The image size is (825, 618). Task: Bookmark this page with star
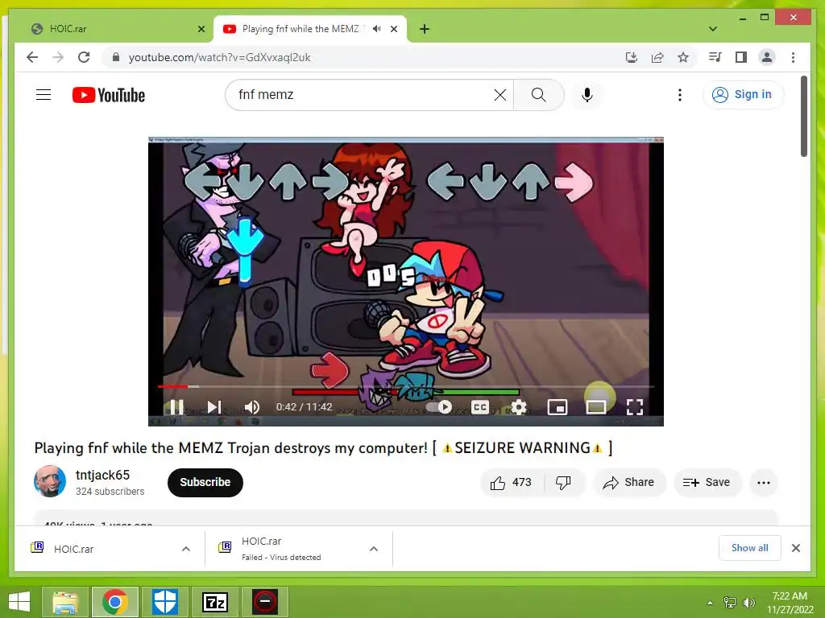click(x=683, y=57)
